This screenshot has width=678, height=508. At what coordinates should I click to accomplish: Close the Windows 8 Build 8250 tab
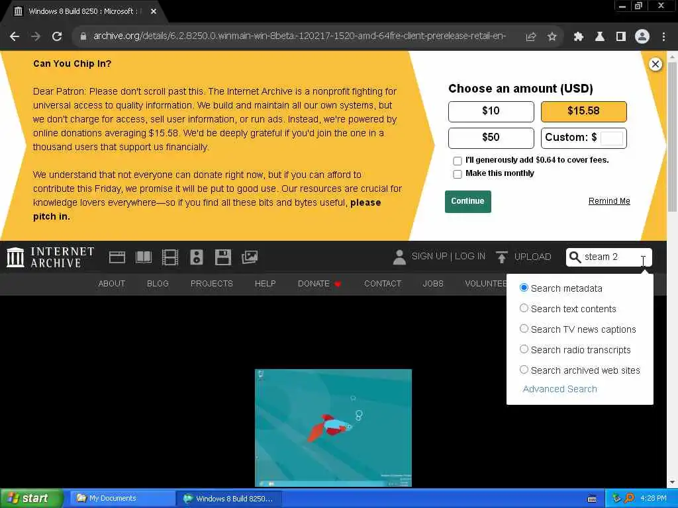[x=154, y=11]
